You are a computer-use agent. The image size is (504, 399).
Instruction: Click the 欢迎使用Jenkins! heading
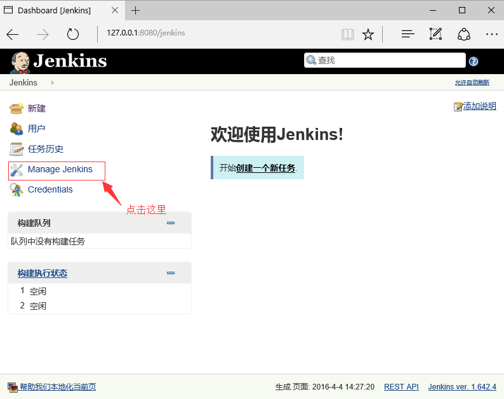tap(277, 134)
